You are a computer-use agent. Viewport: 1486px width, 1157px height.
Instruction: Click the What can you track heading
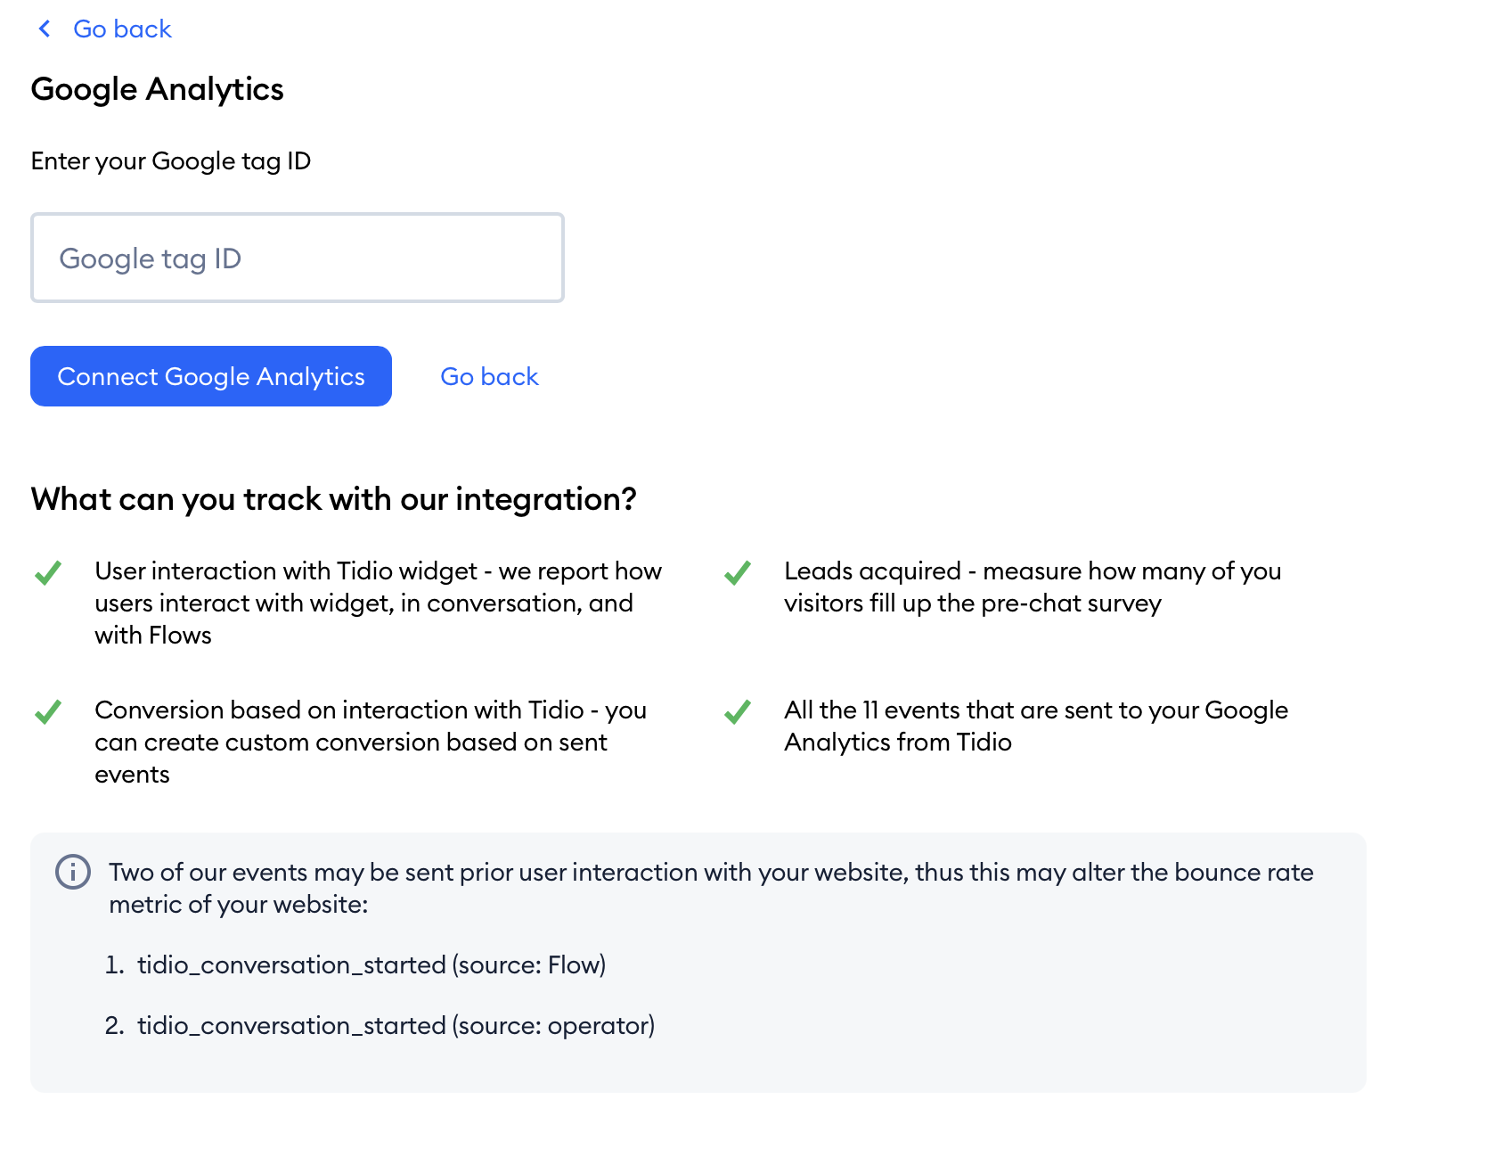click(x=334, y=499)
